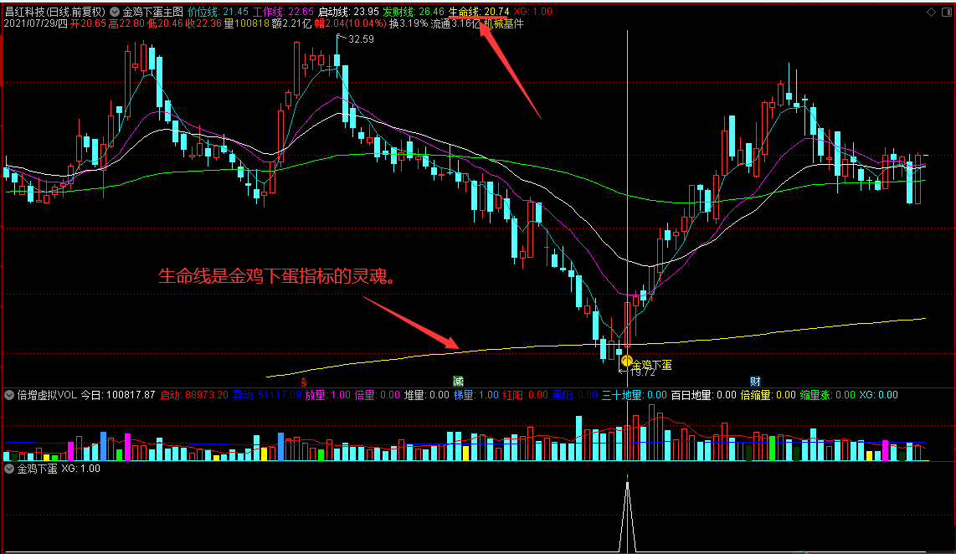Click the 启动线: 23.95 label
The height and width of the screenshot is (554, 956).
(x=348, y=12)
